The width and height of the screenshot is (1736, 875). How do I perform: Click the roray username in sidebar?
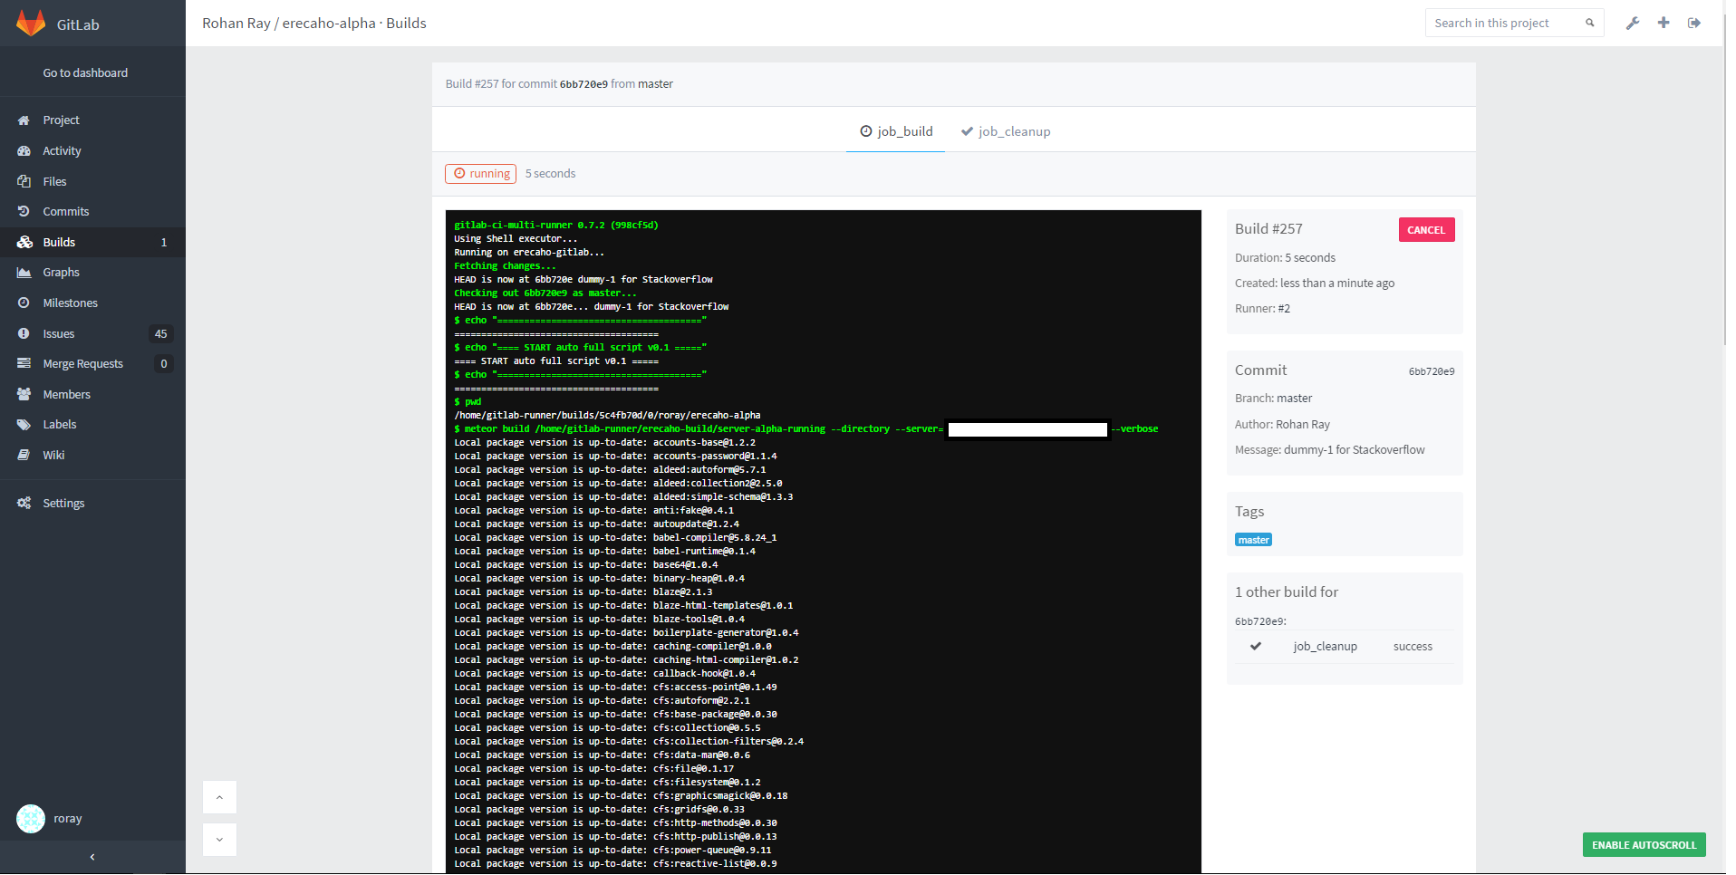(x=68, y=819)
